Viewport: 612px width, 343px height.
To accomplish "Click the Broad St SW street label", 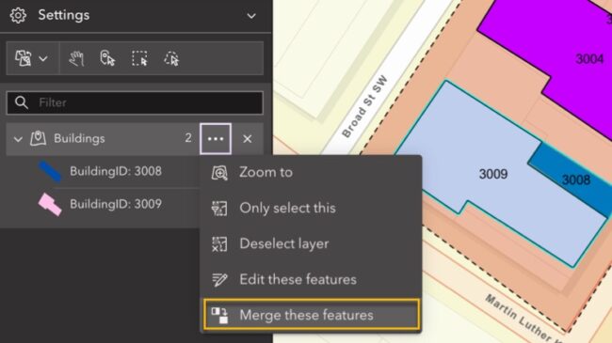I will tap(364, 106).
